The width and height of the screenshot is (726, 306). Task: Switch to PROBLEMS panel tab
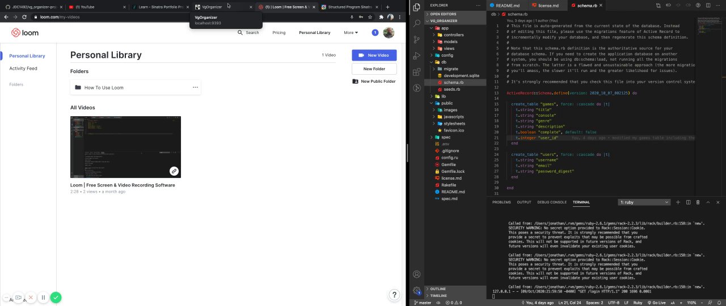[x=501, y=202]
